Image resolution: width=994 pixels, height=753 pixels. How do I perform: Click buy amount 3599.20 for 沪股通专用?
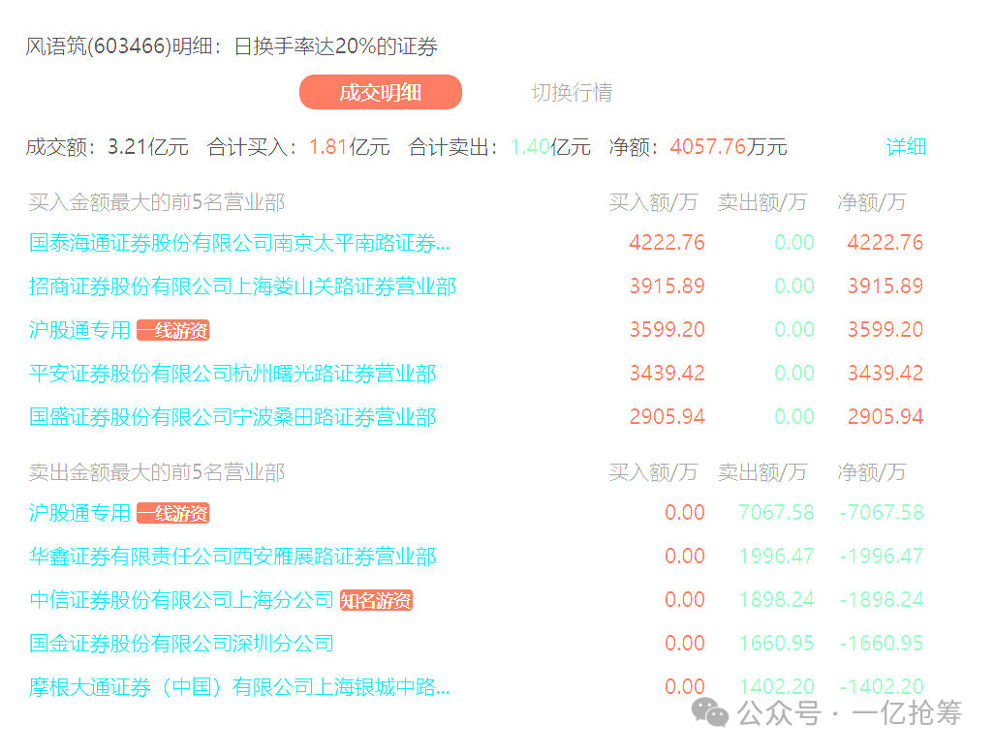(667, 330)
